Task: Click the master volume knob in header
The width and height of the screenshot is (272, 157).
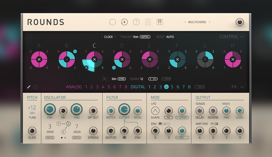Action: pos(240,22)
